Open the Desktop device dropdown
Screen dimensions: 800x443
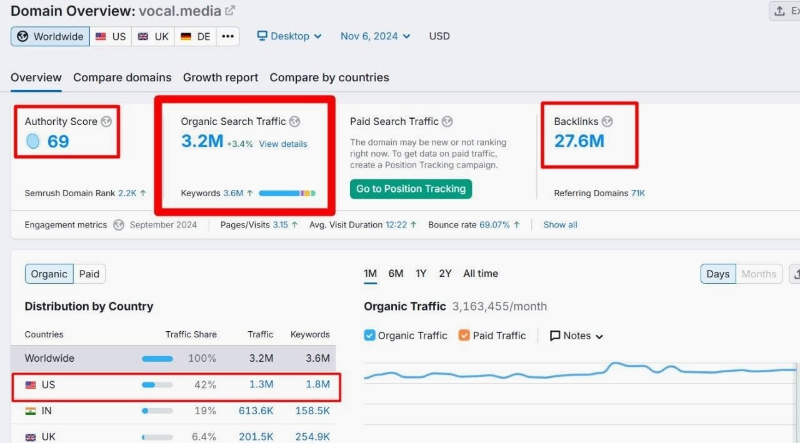tap(289, 36)
